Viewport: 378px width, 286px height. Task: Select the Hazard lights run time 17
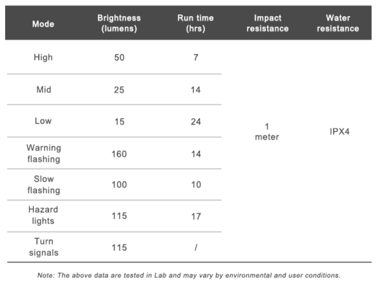pos(195,217)
